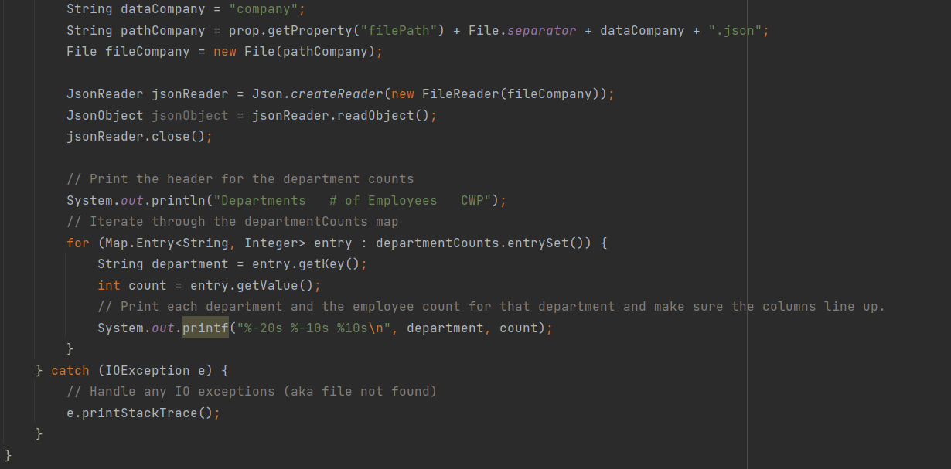Click the count argument in printf call
Viewport: 951px width, 469px height.
pyautogui.click(x=519, y=328)
